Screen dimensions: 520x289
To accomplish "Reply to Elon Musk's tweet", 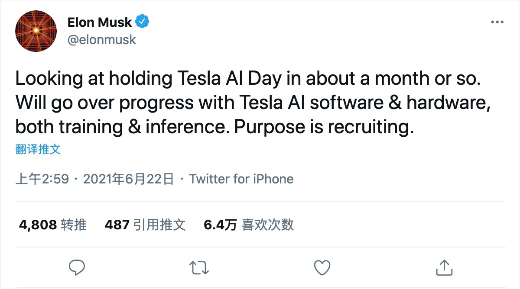I will coord(77,267).
